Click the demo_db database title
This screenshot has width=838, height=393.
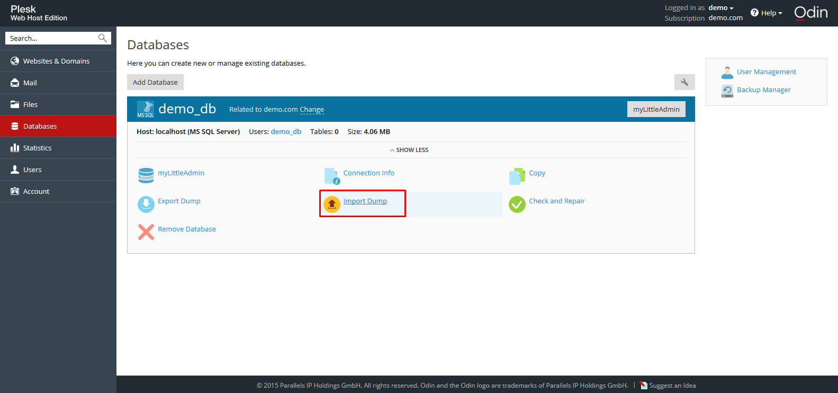187,109
